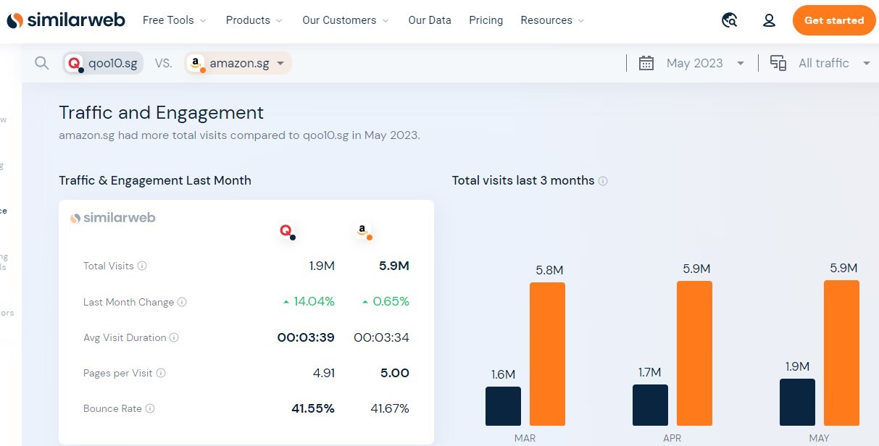
Task: Click the Get started button
Action: coord(834,20)
